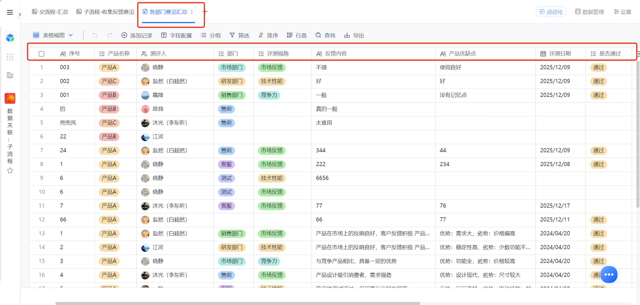Screen dimensions: 640x305
Task: Click 霜降's avatar in row 3
Action: [x=145, y=95]
